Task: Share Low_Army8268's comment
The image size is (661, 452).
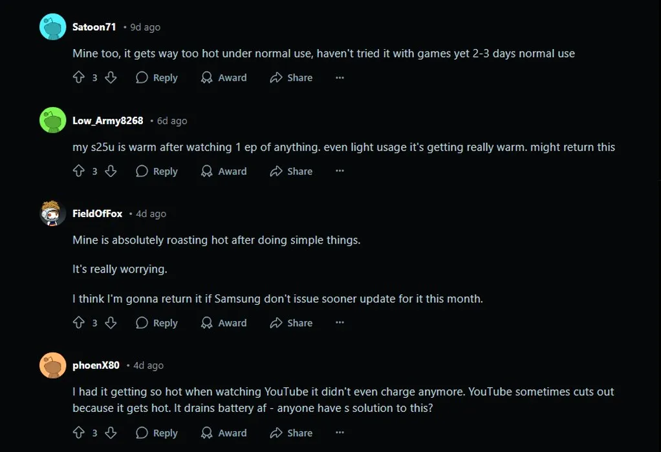Action: click(x=291, y=171)
